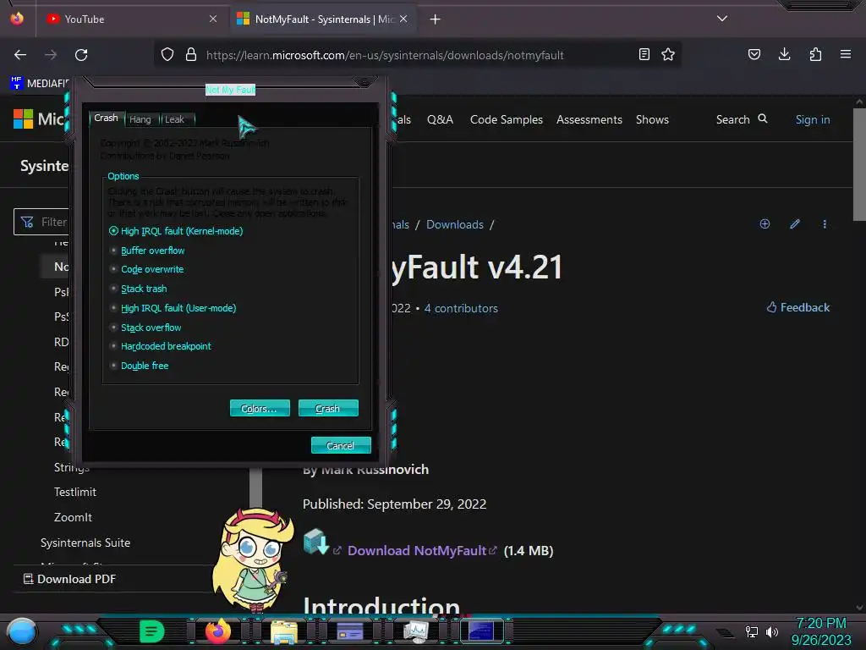Click the Colors... button

(x=260, y=408)
